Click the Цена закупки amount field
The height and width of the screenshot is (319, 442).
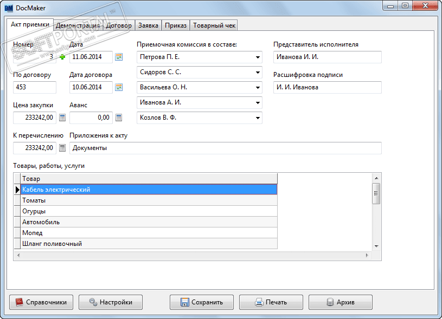coord(35,118)
